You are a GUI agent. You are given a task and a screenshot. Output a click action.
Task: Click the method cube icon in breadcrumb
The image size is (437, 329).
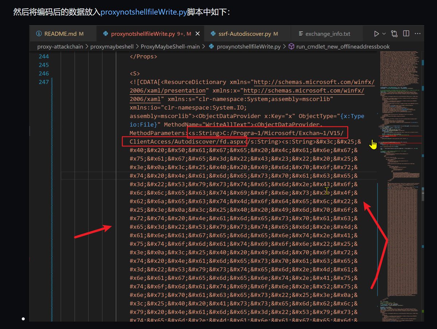[x=291, y=47]
